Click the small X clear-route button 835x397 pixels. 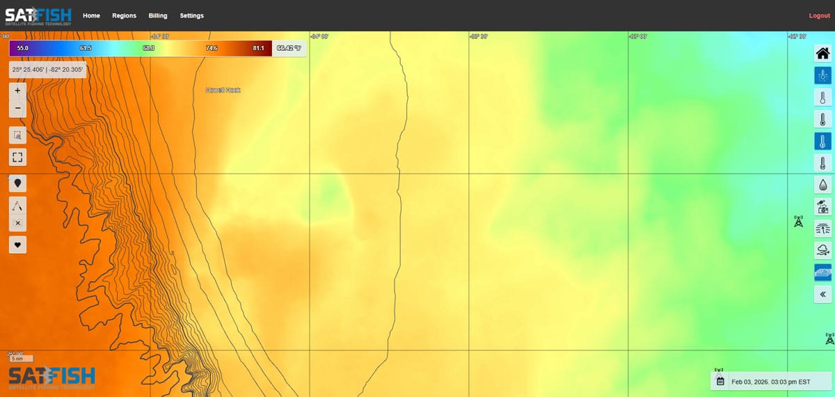click(x=17, y=223)
